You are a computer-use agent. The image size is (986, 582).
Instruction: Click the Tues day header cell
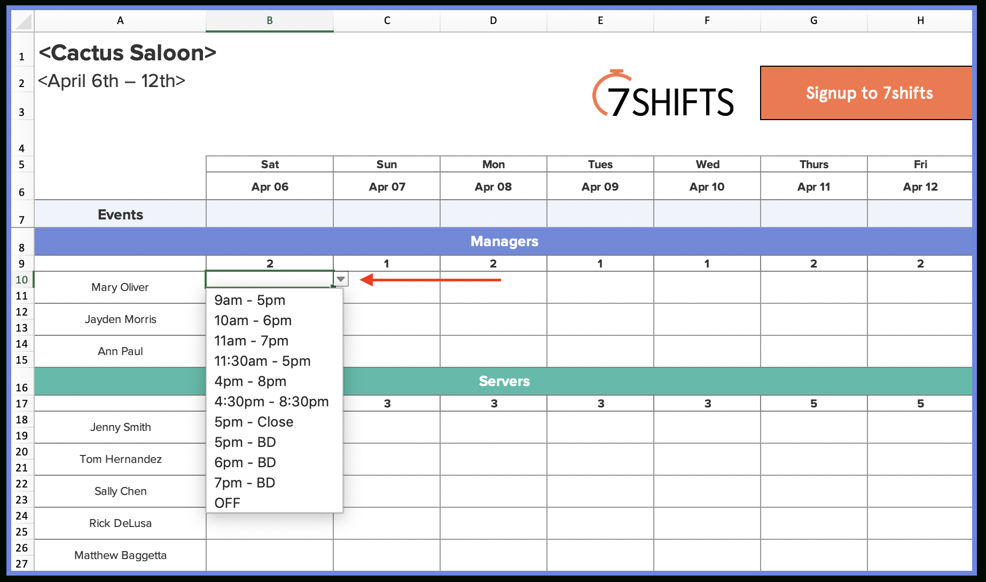coord(600,164)
